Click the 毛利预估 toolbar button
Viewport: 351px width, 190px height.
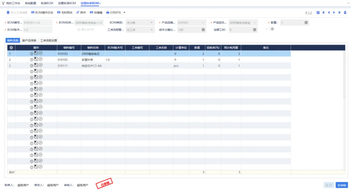(x=65, y=12)
